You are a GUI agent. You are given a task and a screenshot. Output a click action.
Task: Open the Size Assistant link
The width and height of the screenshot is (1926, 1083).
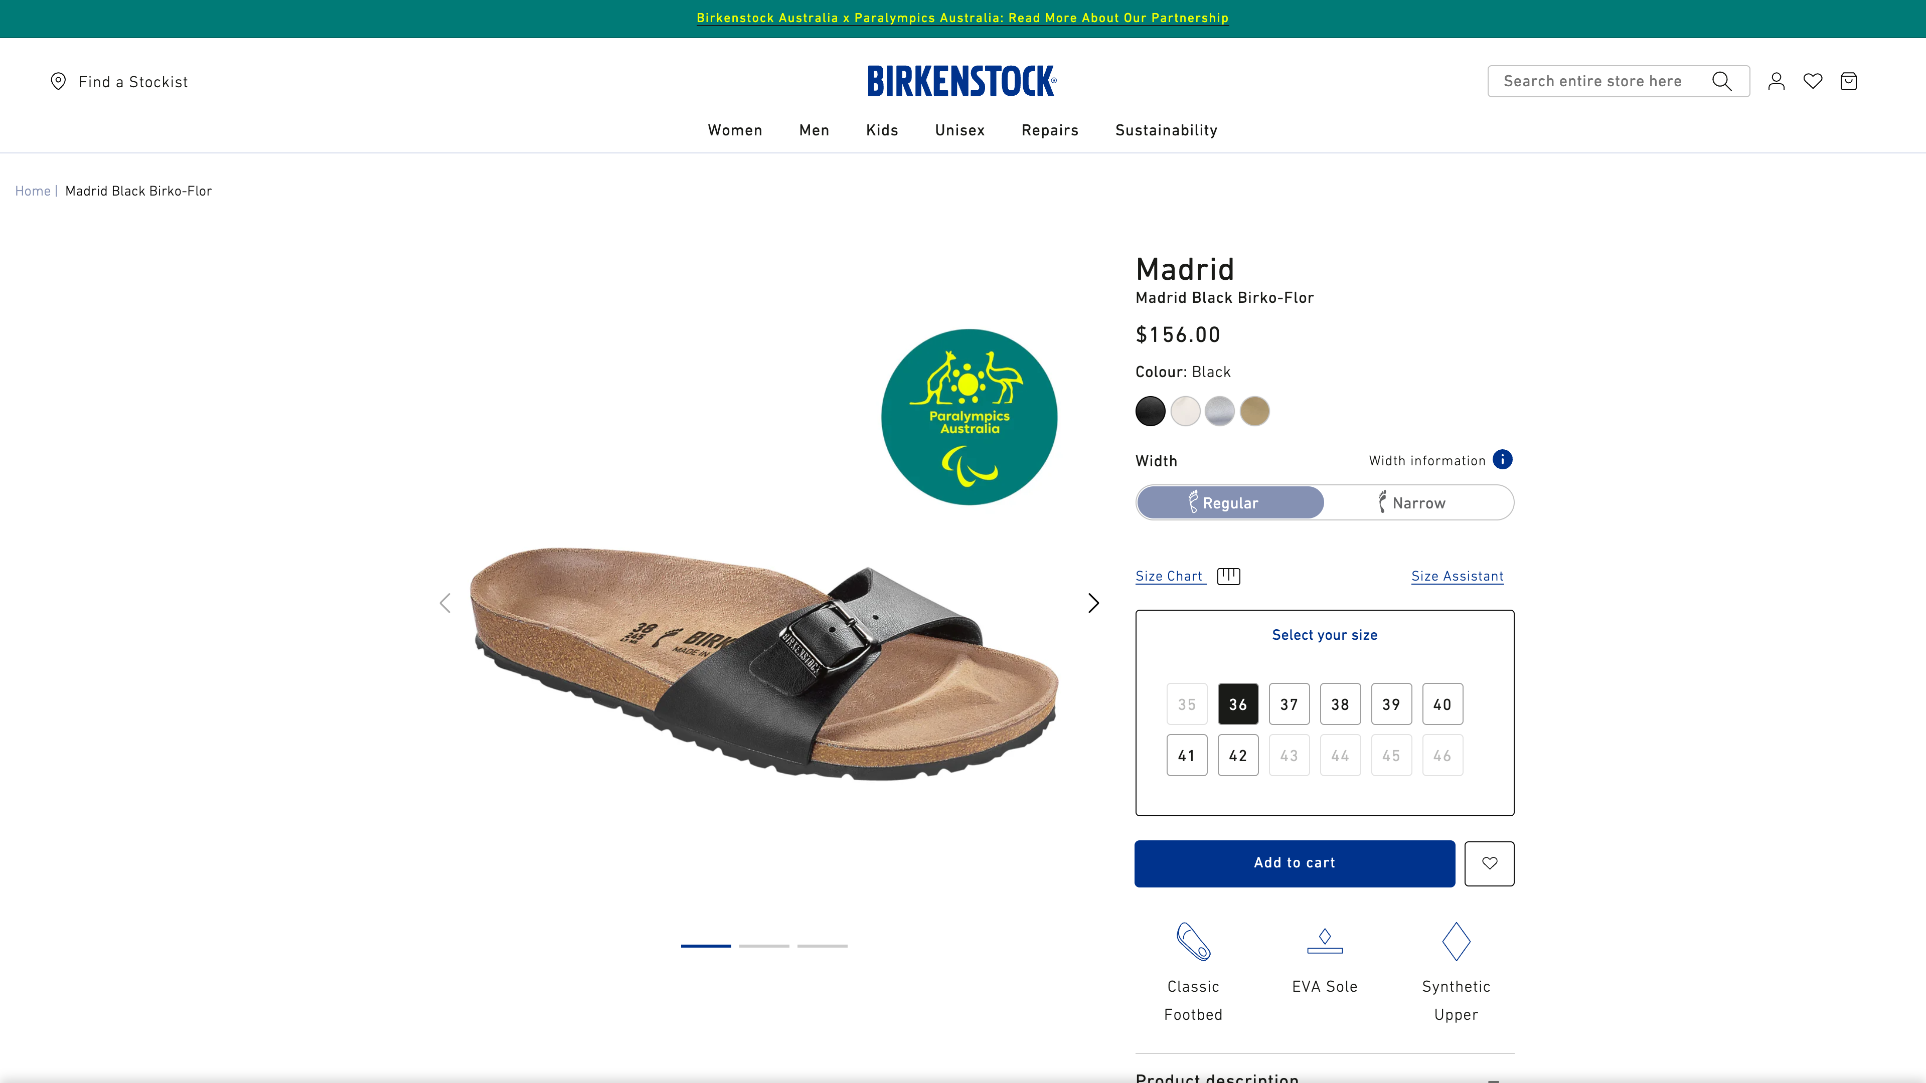(1457, 576)
